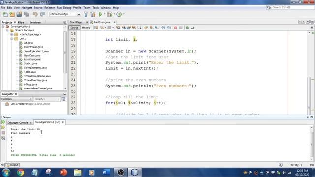Click the Start Macro Recording red icon
315x177 pixels.
point(175,28)
